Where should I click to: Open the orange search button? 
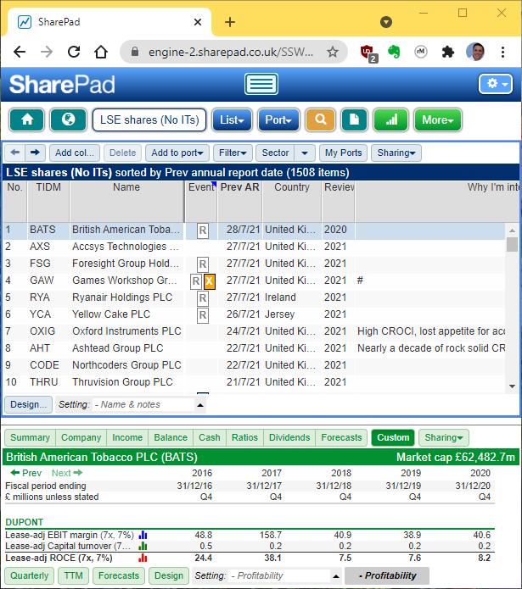pos(321,119)
